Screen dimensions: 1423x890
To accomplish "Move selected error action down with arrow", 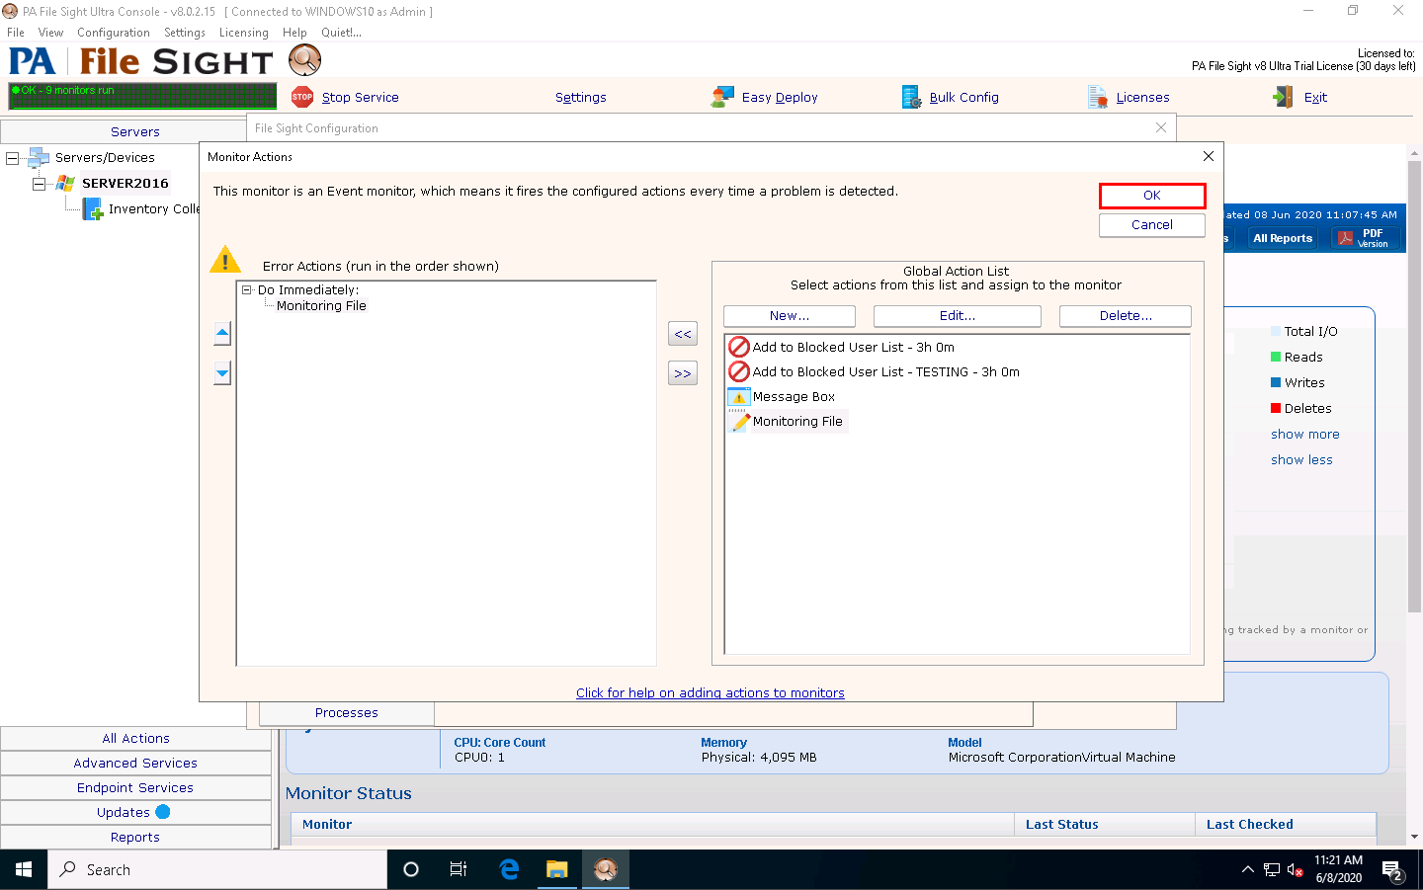I will point(222,373).
